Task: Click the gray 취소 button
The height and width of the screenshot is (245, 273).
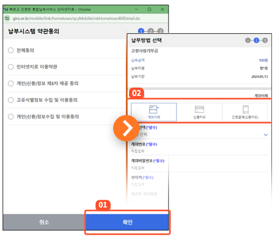Action: (44, 222)
